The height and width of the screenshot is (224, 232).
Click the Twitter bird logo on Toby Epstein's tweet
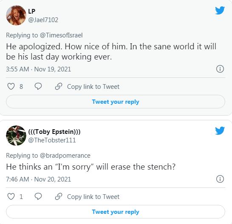220,130
